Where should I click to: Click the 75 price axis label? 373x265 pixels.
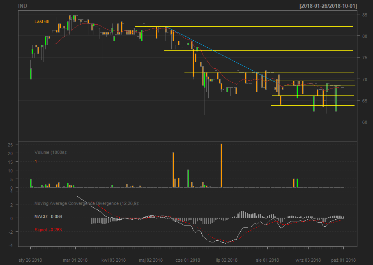point(365,58)
